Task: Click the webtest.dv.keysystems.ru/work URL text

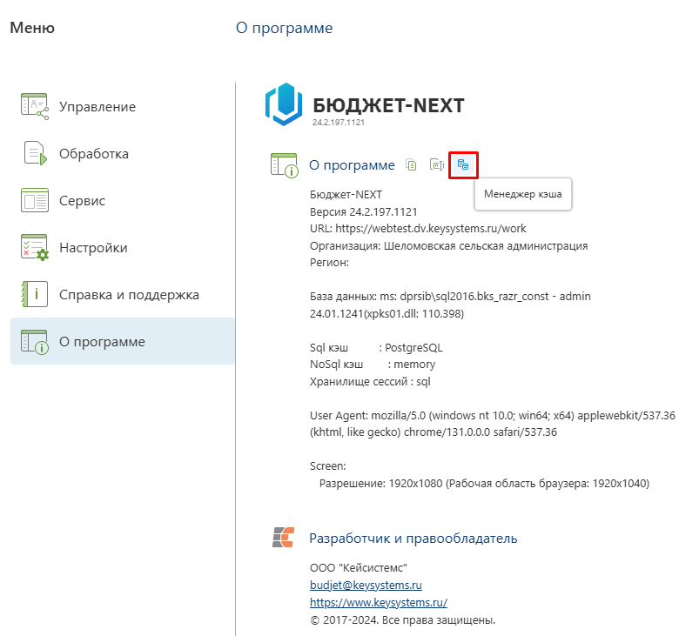Action: [x=431, y=229]
